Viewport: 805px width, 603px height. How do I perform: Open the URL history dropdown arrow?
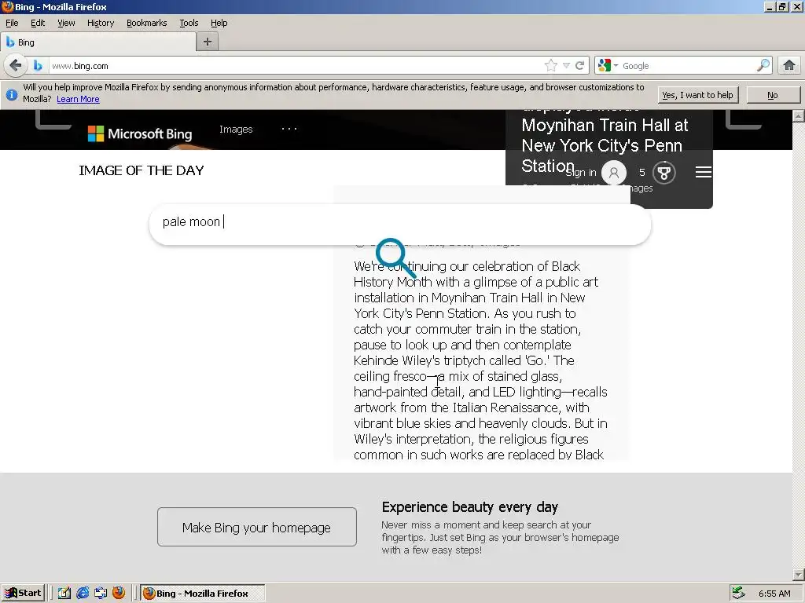[566, 66]
